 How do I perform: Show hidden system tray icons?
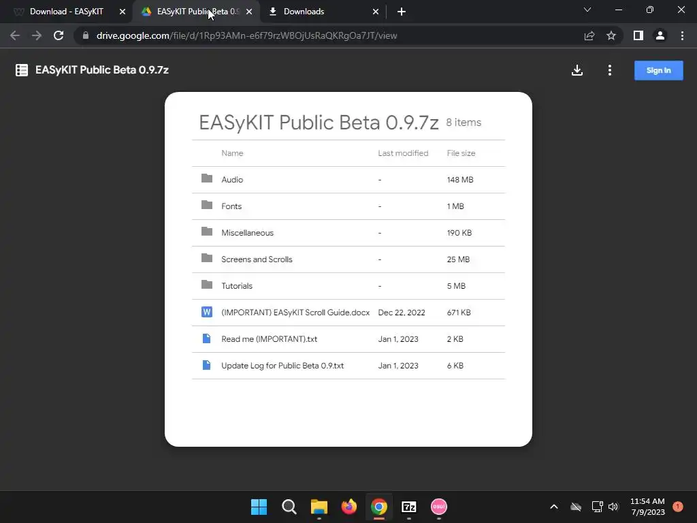click(x=554, y=507)
